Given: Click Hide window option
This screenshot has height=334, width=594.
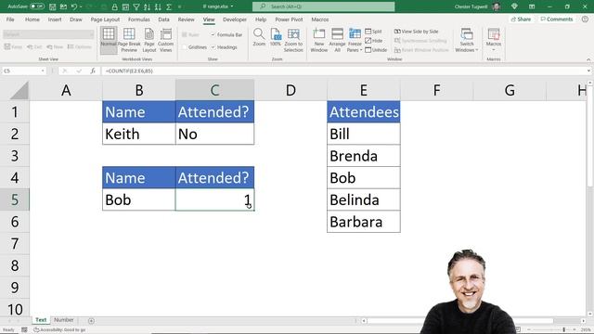Looking at the screenshot, I should pyautogui.click(x=374, y=41).
